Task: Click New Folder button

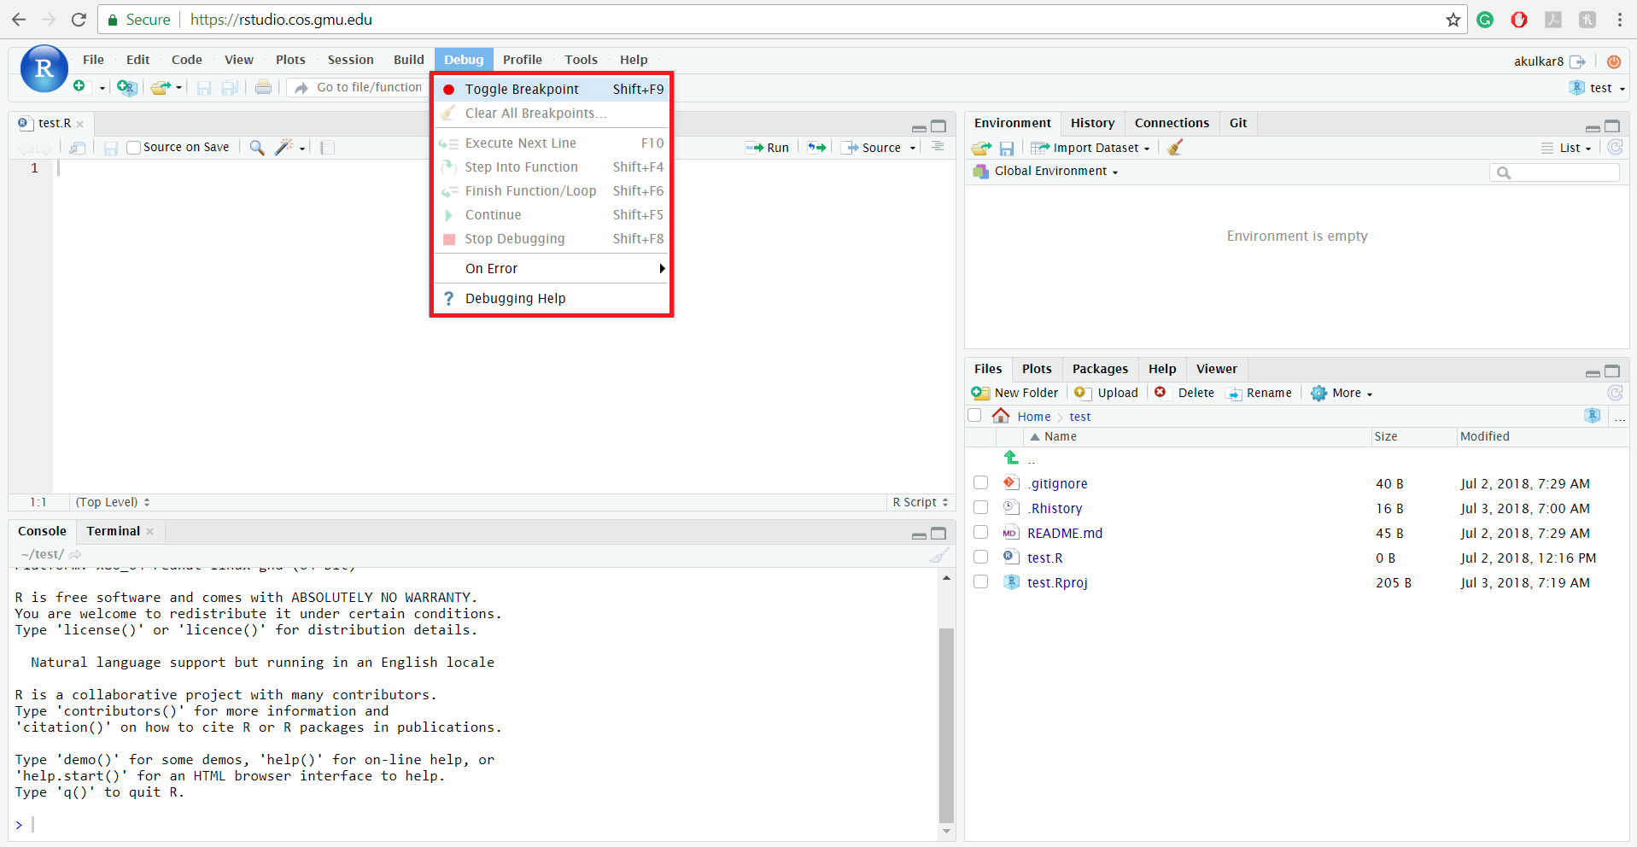Action: click(x=1015, y=393)
